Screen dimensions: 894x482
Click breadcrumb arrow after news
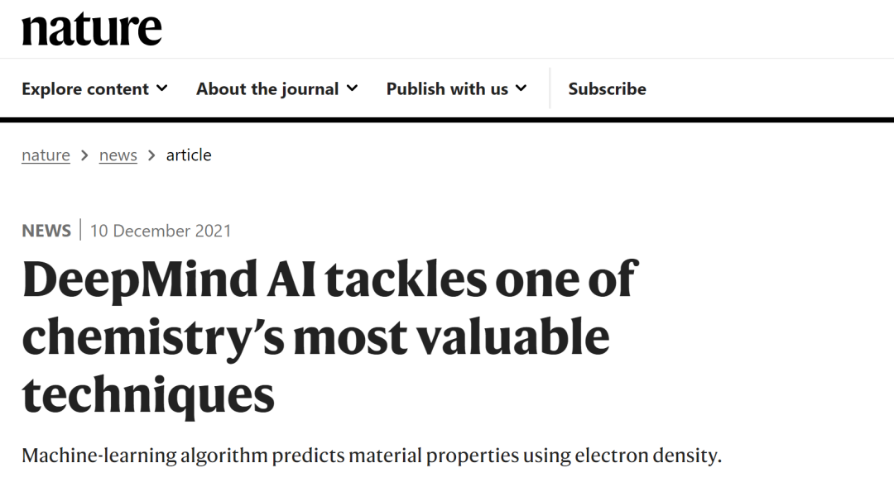coord(151,155)
